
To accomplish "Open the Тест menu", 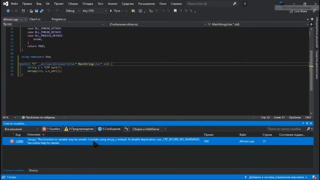I will tap(100, 3).
